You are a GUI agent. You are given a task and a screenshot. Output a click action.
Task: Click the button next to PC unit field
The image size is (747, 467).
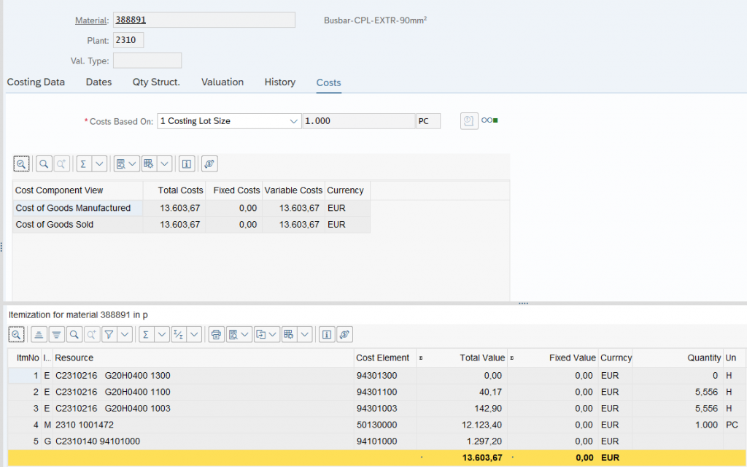[469, 121]
